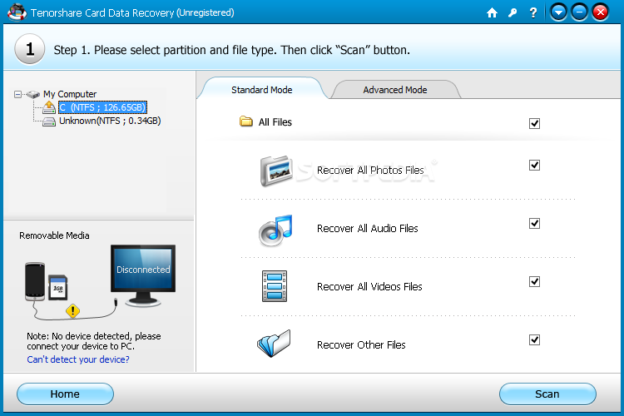Uncheck Recover All Videos Files
Viewport: 624px width, 416px height.
tap(534, 281)
